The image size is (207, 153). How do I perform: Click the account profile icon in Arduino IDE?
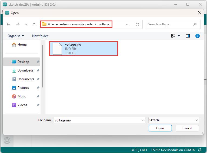[7, 141]
